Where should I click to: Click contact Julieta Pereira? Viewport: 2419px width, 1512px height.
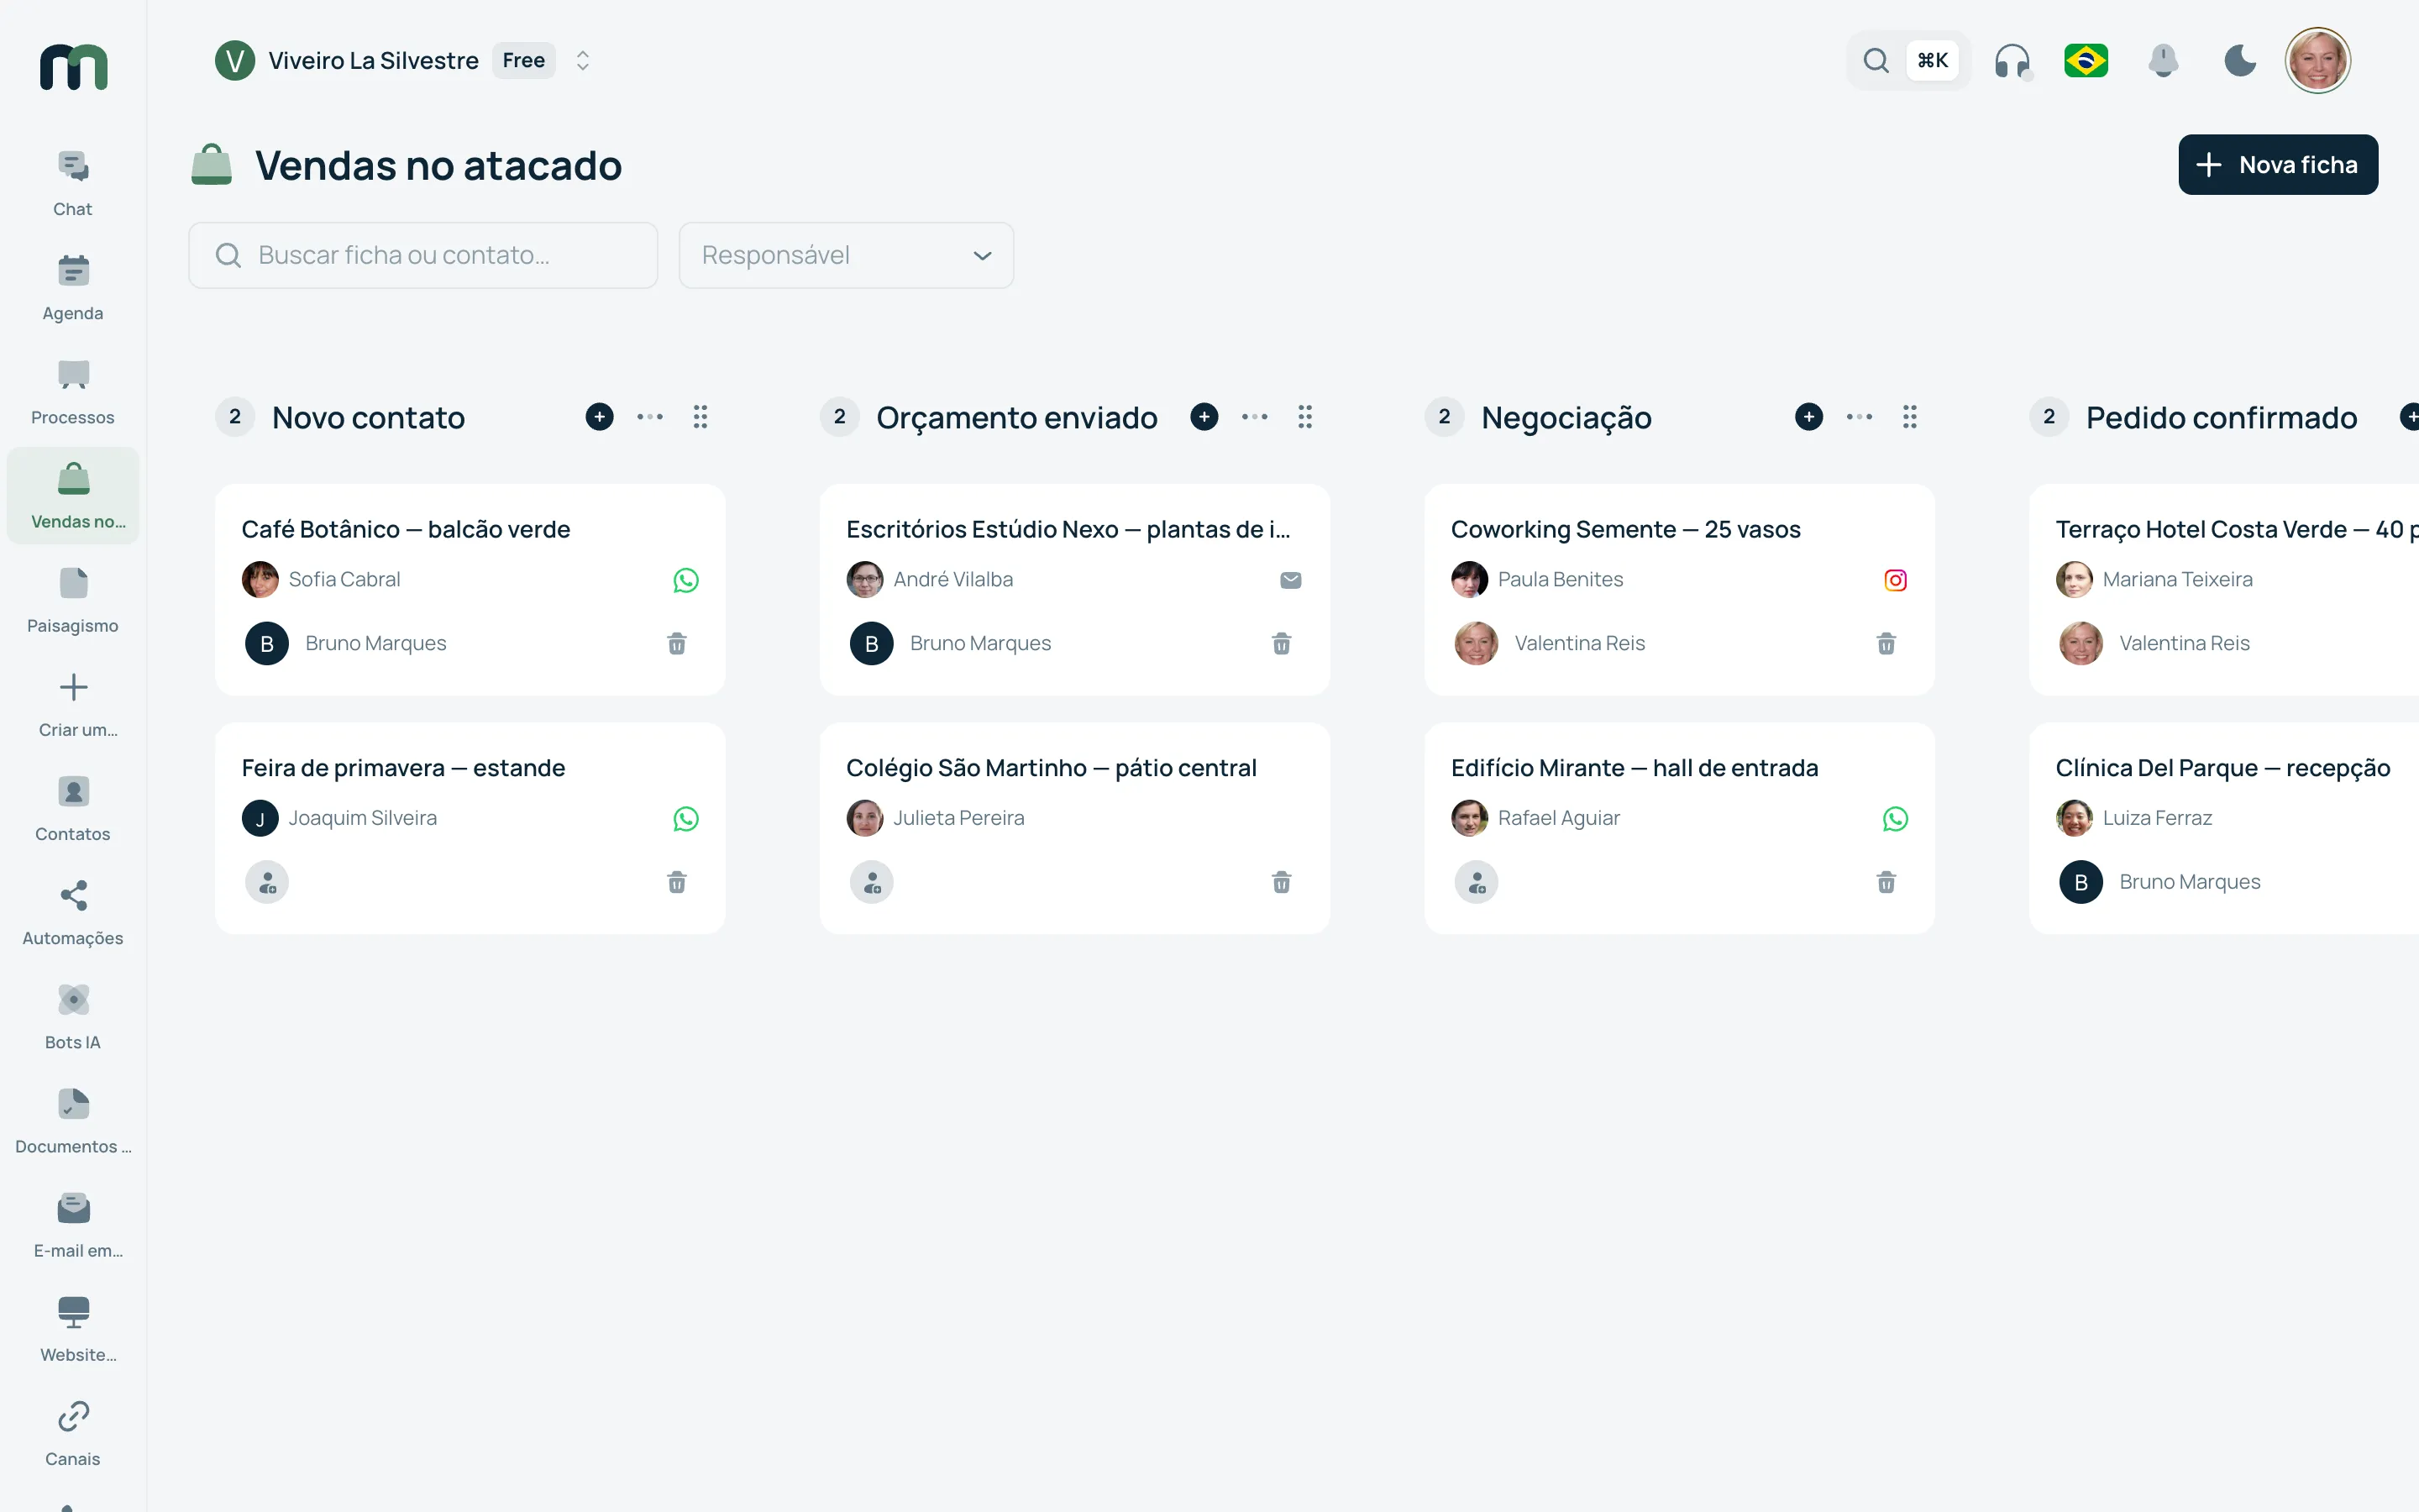(936, 818)
